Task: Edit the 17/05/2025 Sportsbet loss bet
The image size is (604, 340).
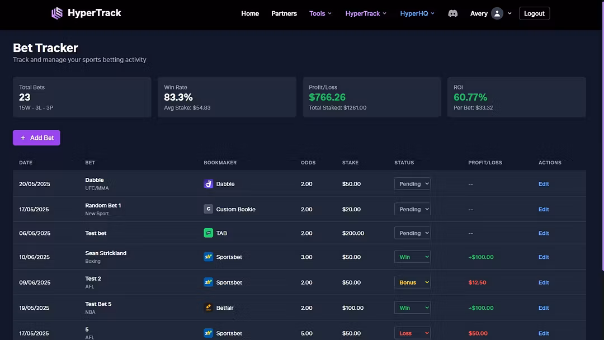Action: (544, 333)
